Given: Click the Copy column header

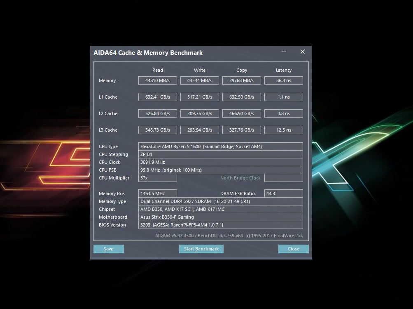Looking at the screenshot, I should click(x=242, y=70).
